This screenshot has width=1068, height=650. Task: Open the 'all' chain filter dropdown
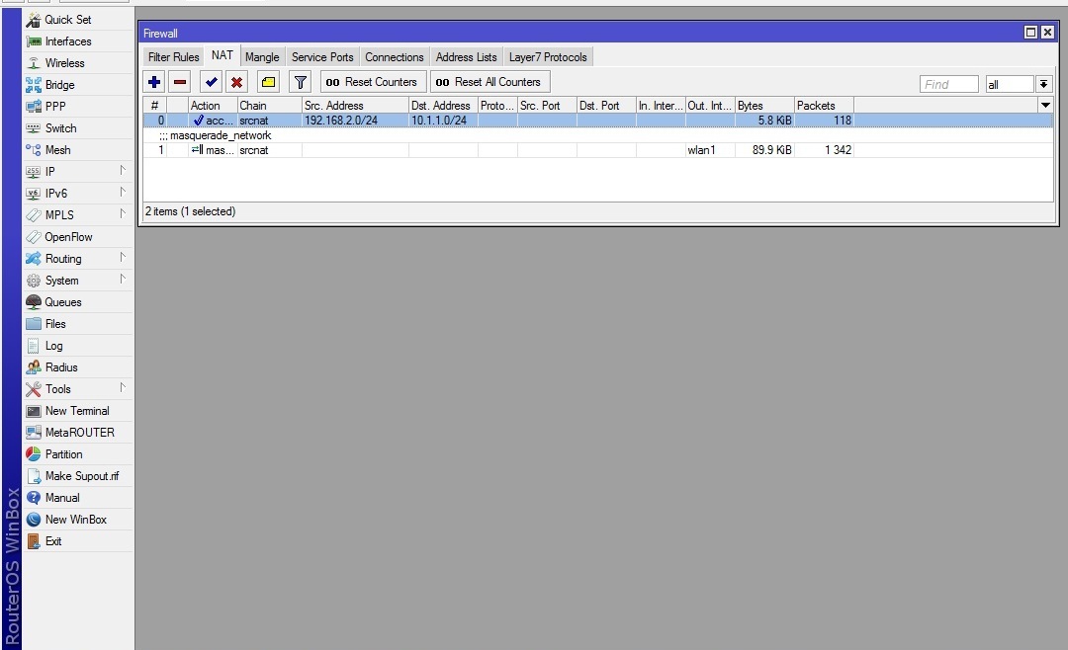coord(1043,84)
